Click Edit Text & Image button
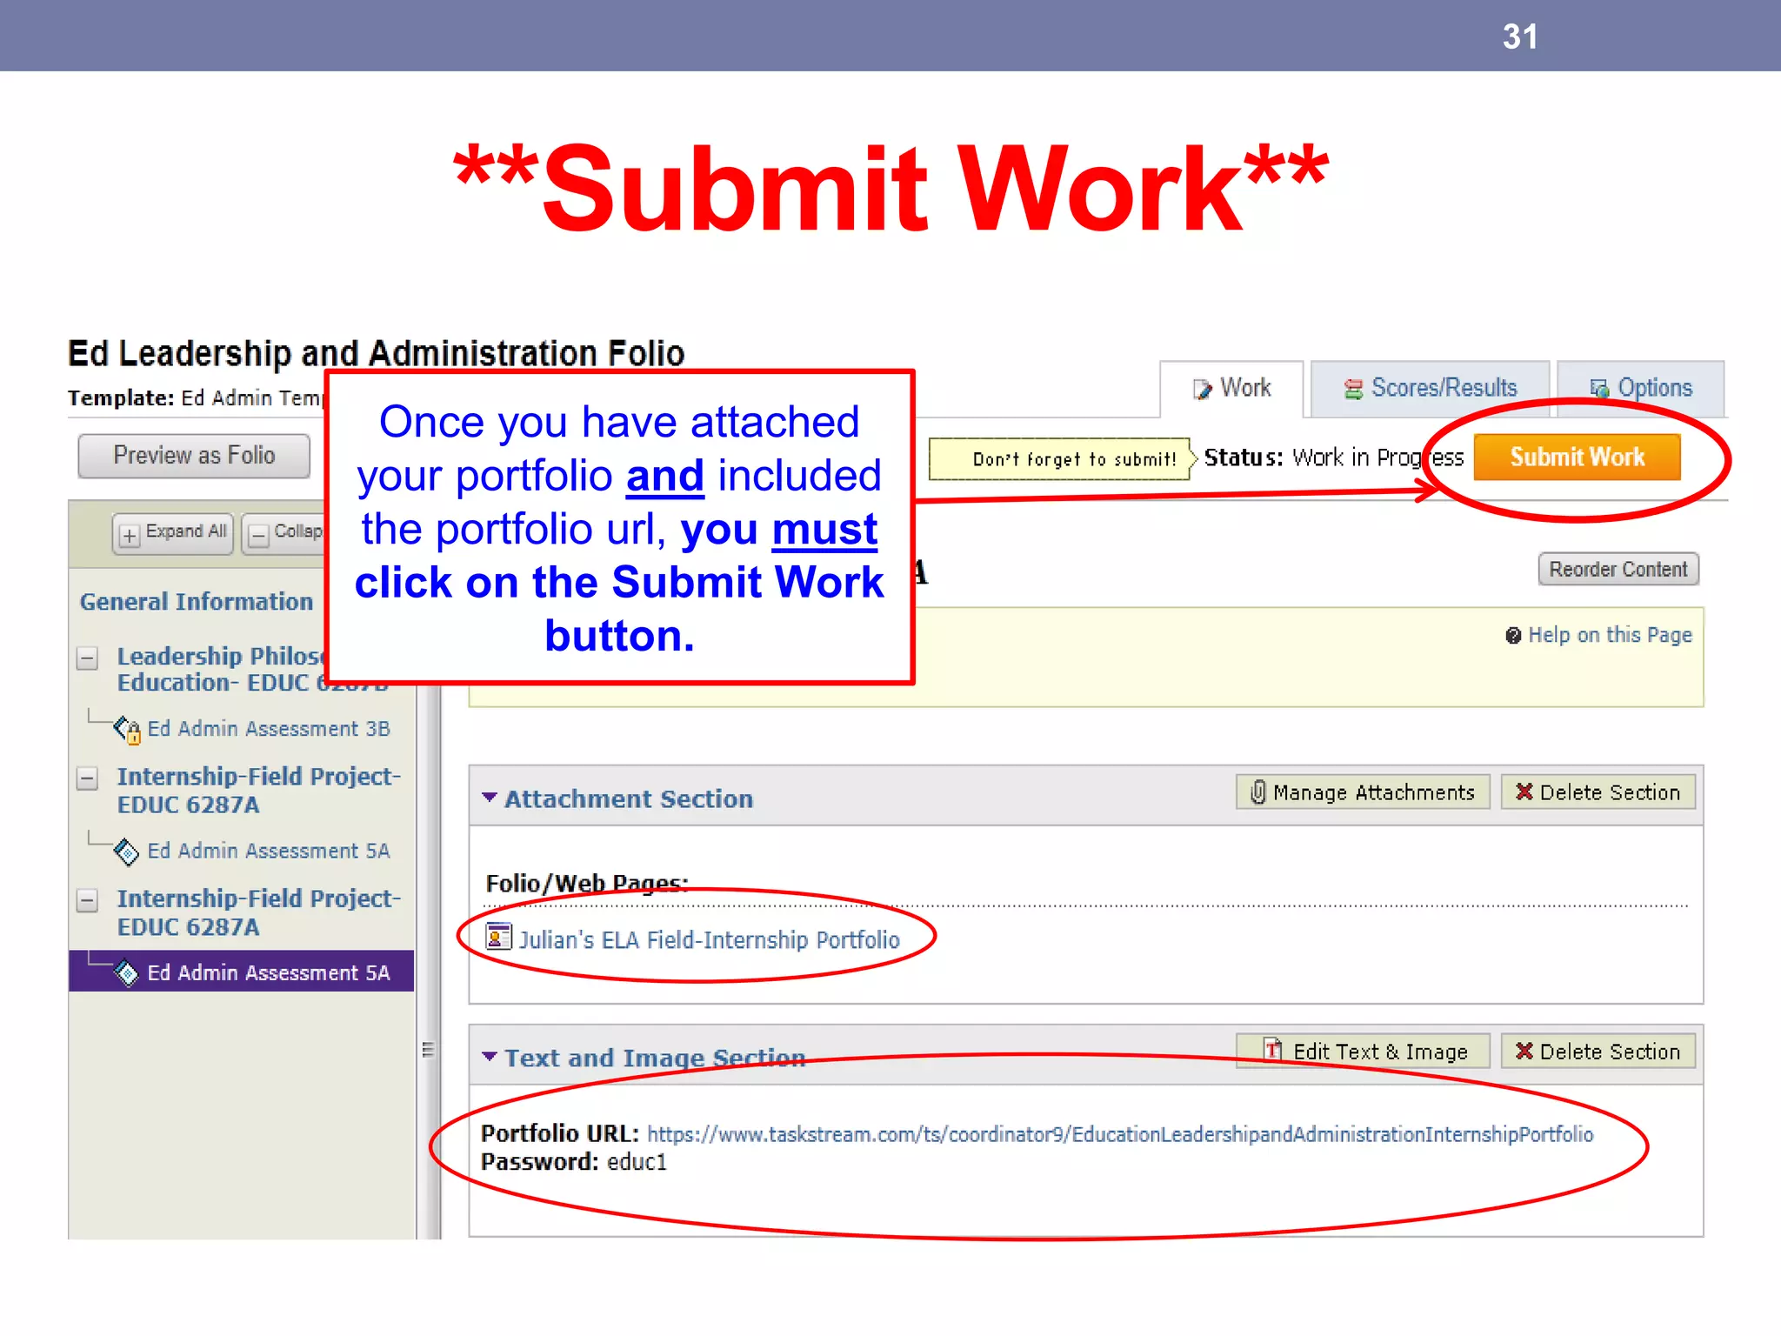Viewport: 1781px width, 1336px height. tap(1363, 1052)
